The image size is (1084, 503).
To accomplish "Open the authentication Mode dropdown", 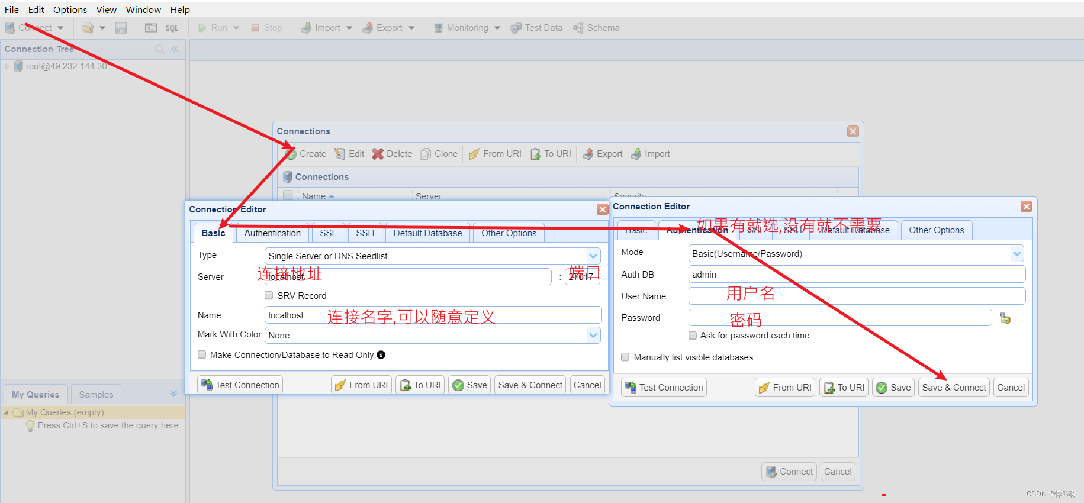I will (x=1017, y=253).
